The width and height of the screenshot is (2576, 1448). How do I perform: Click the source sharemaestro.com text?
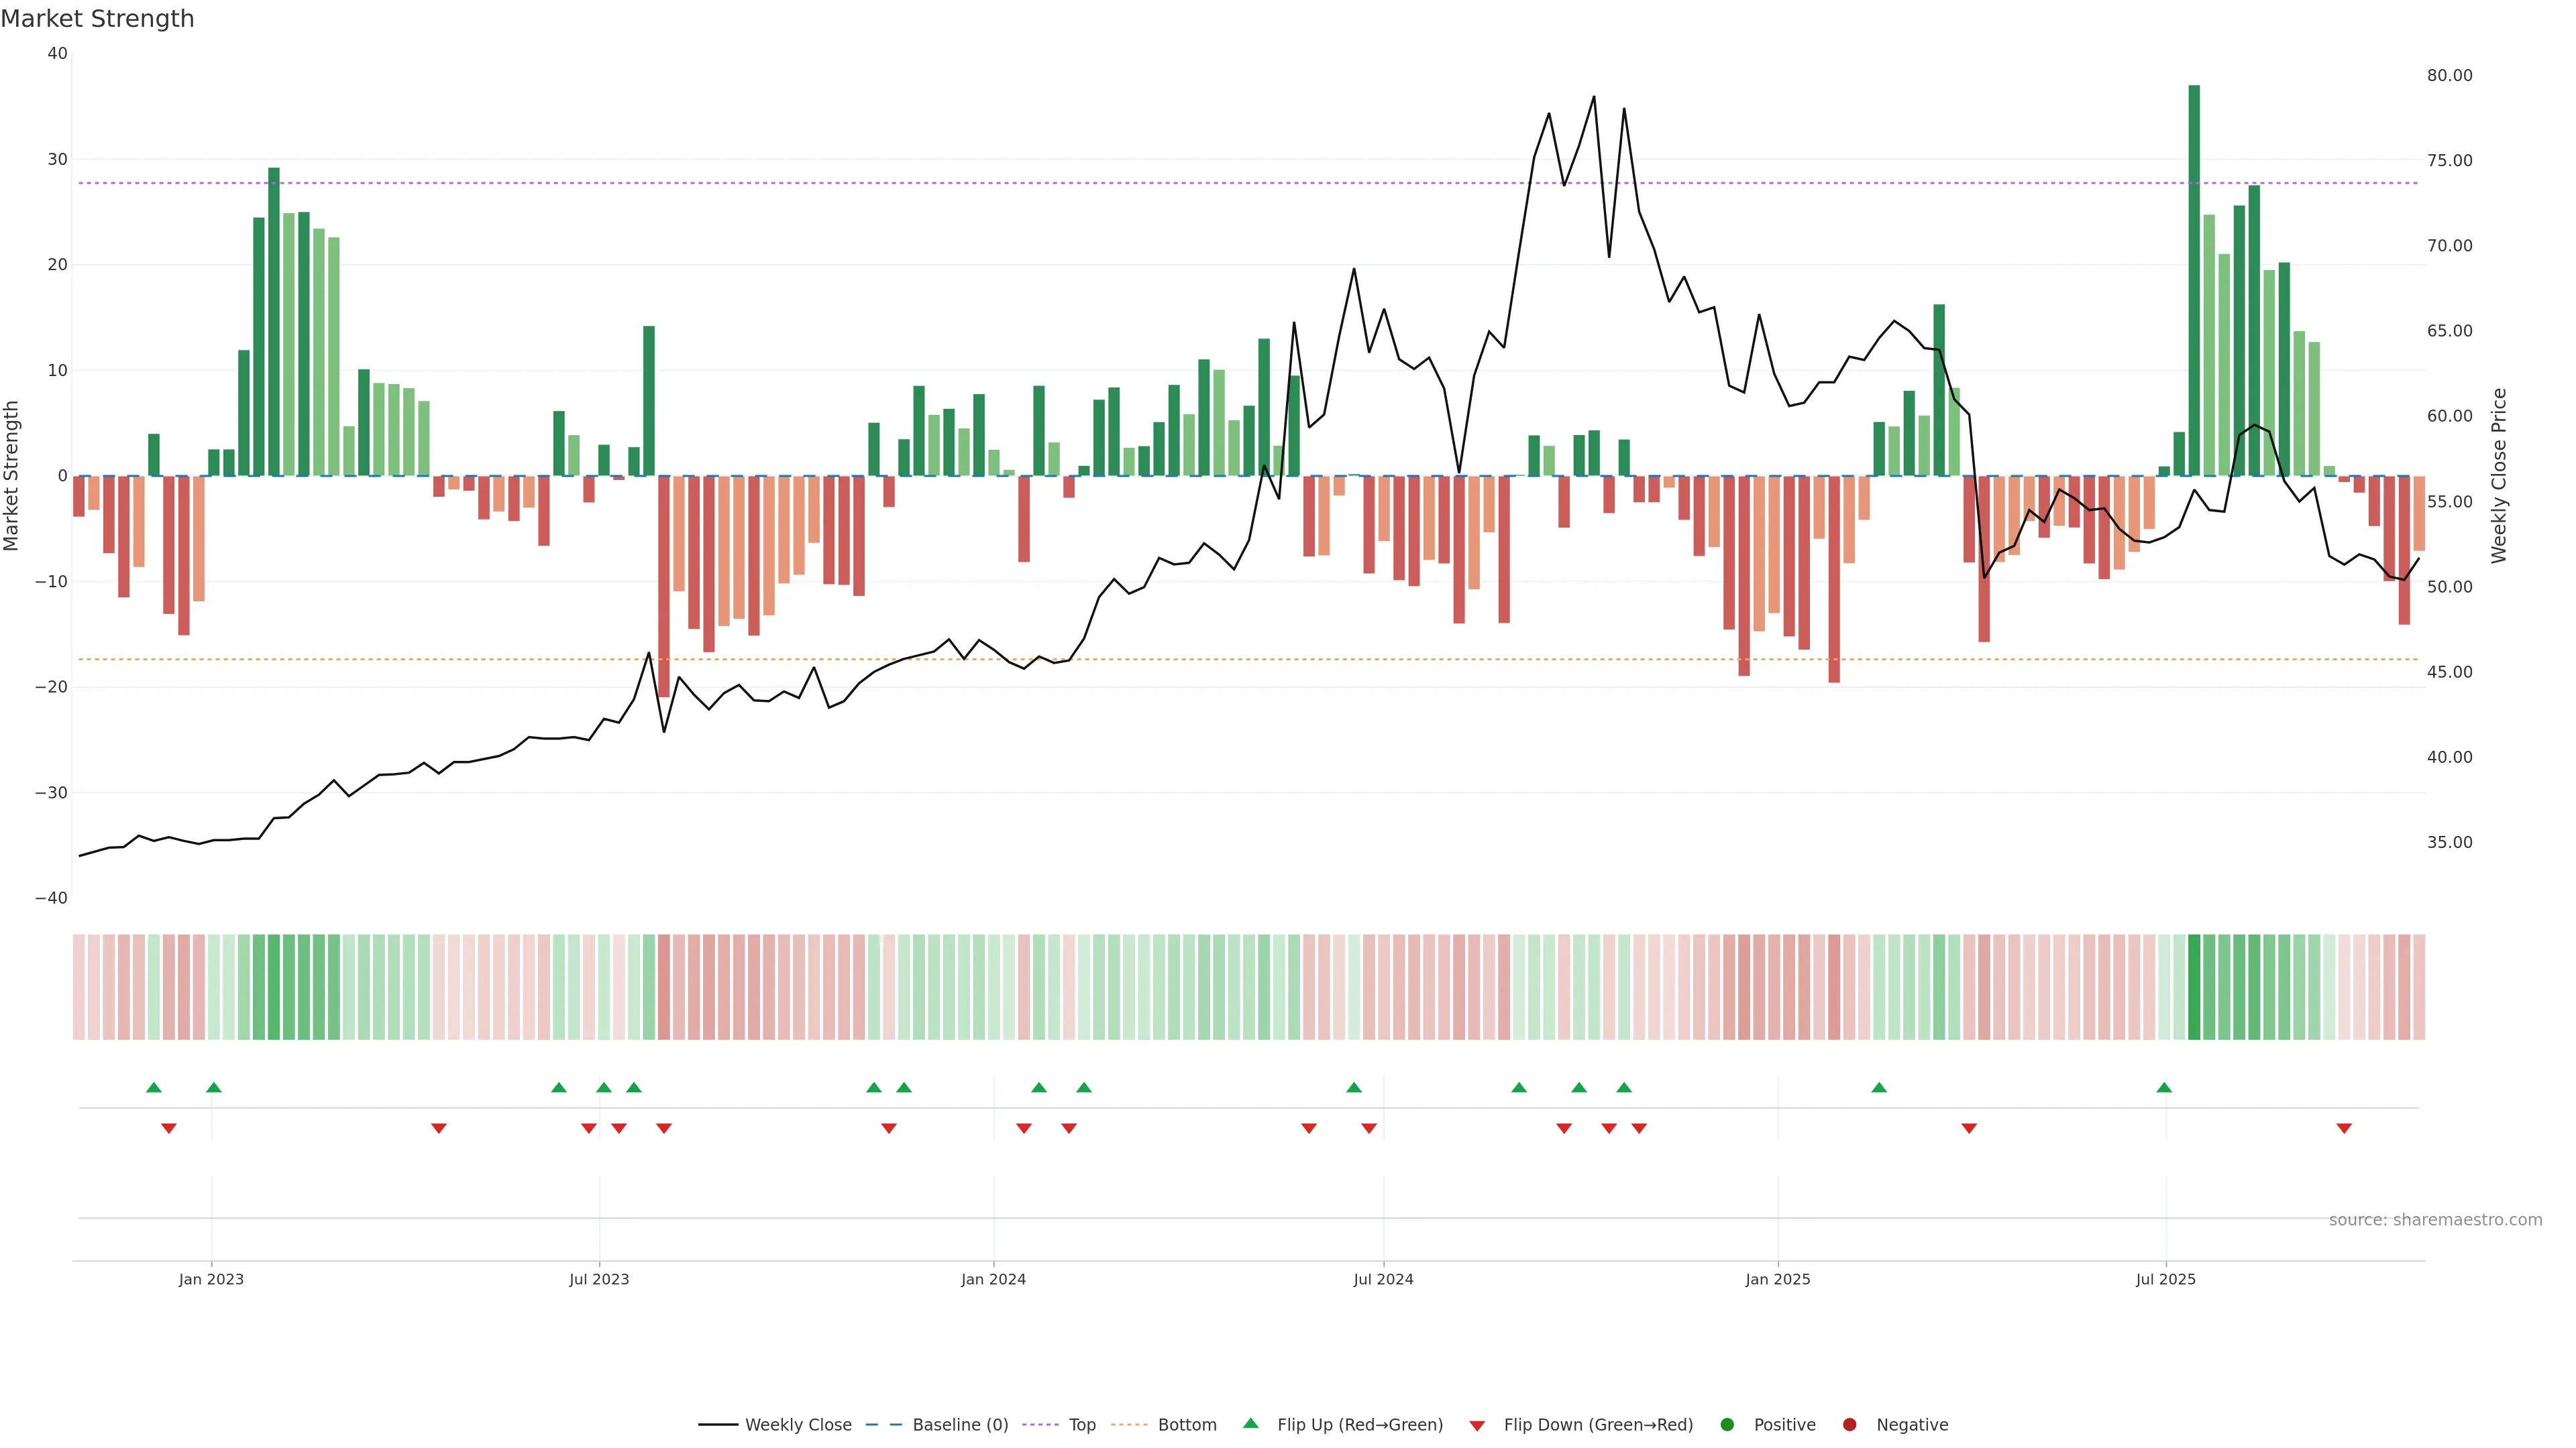click(2435, 1220)
